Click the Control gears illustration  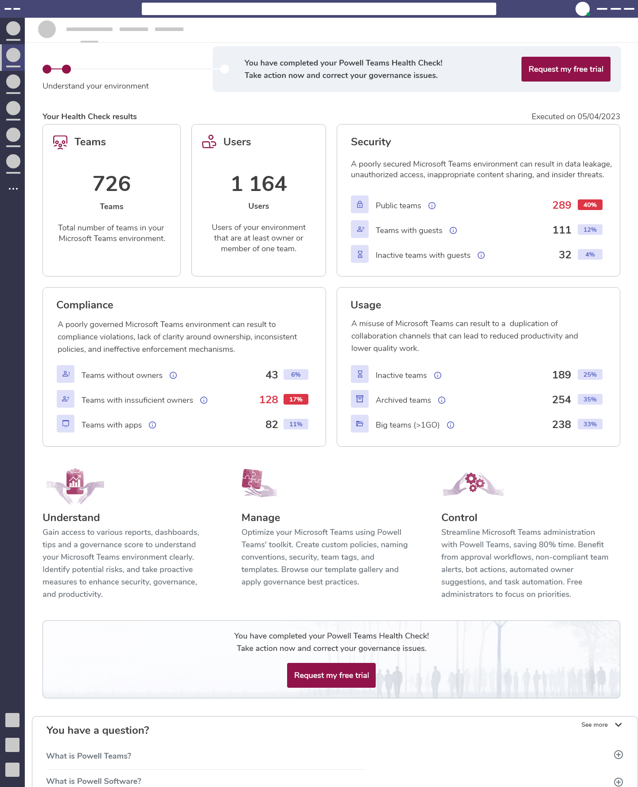(473, 484)
